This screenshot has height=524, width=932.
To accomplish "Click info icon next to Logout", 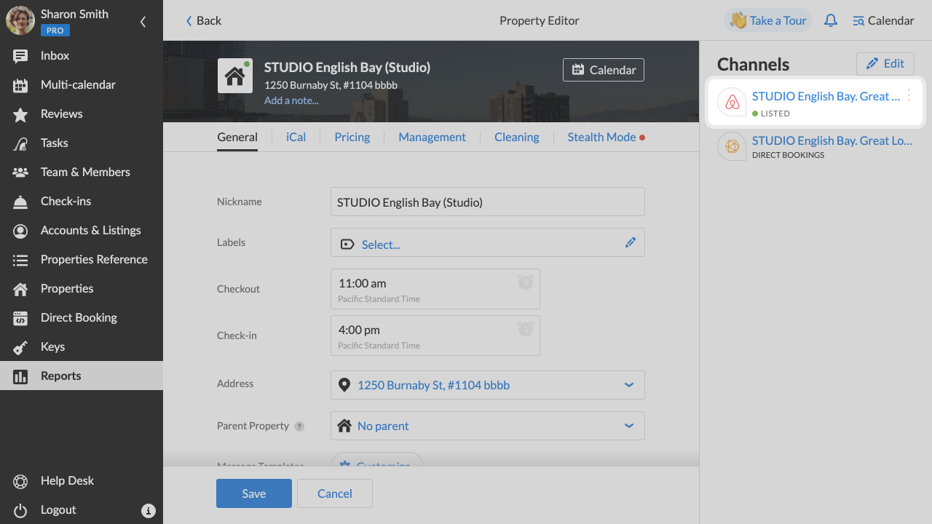I will coord(148,510).
